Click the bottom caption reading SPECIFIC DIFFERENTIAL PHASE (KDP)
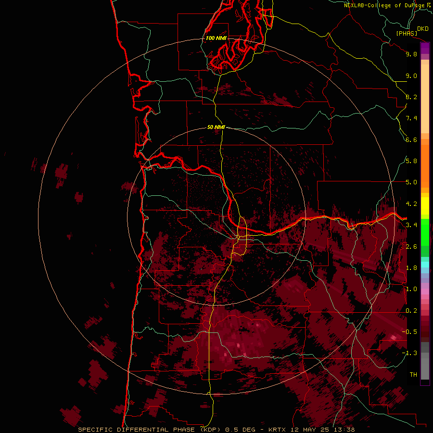 click(x=149, y=430)
